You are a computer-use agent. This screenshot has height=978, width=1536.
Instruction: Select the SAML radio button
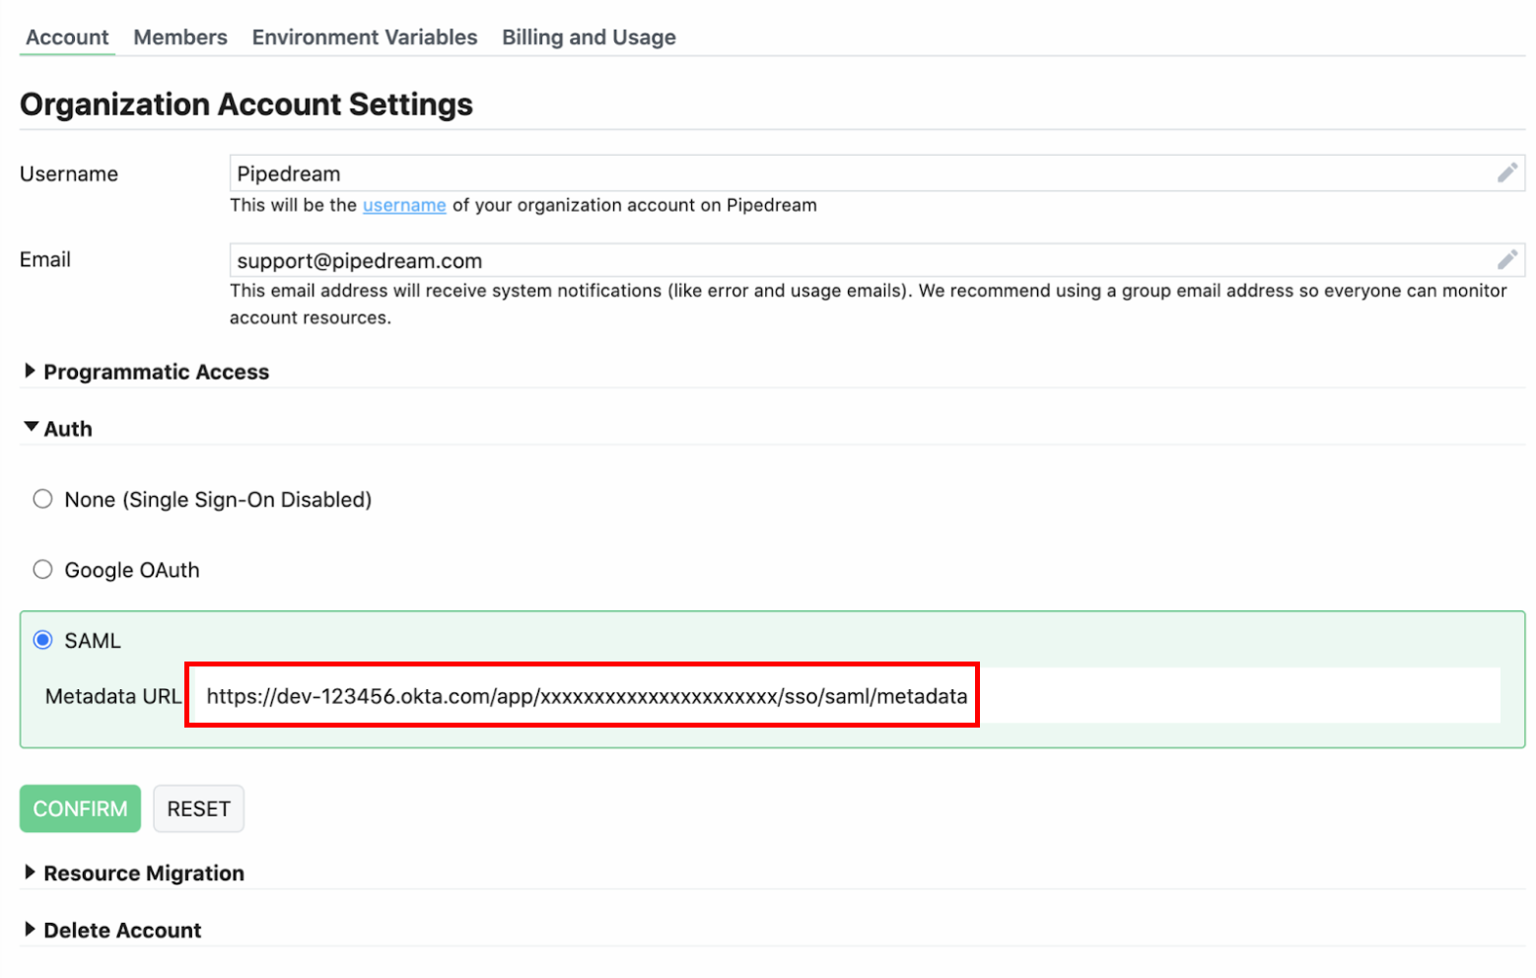[x=42, y=641]
